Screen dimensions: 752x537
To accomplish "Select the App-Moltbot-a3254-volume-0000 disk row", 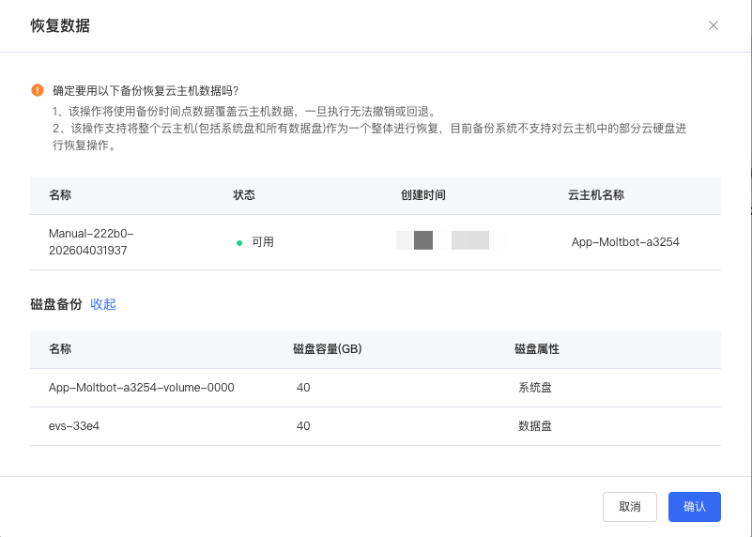I will [x=141, y=387].
